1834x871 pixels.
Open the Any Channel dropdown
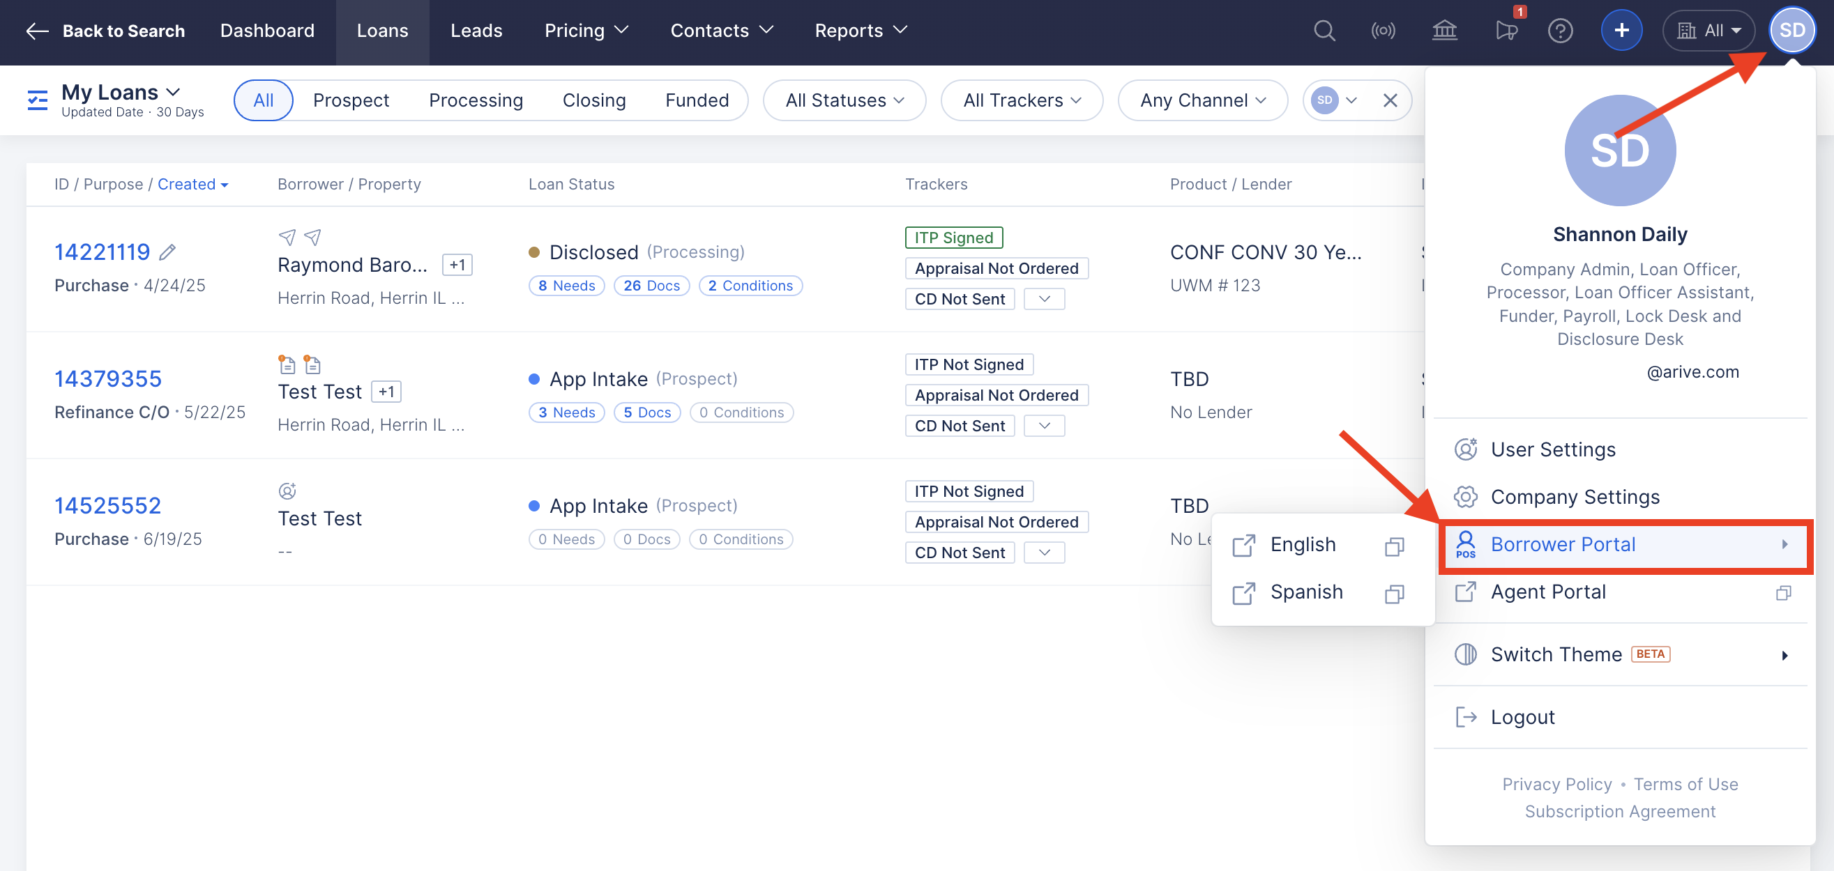(1202, 100)
